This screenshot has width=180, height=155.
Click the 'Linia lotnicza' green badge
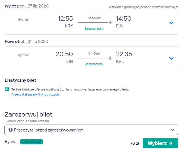point(31,142)
